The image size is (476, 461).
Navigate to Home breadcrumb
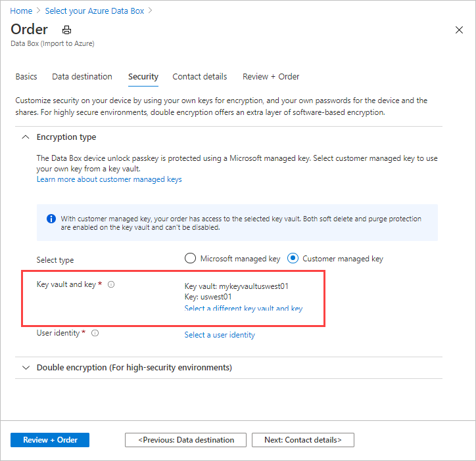pyautogui.click(x=21, y=11)
